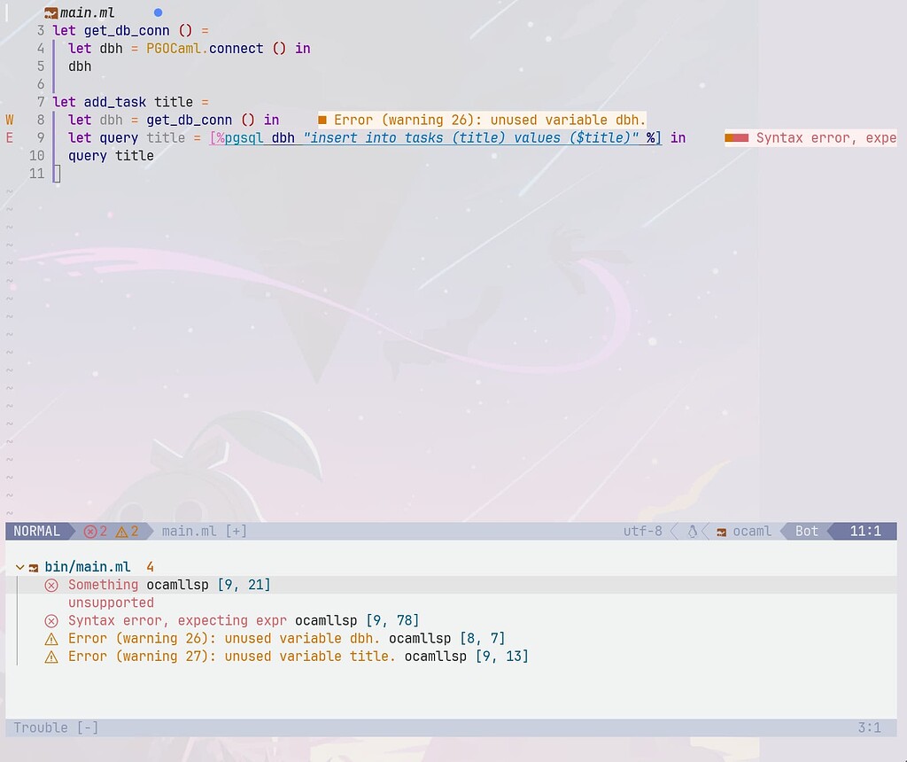Click the warning triangle beside unused variable dbh
Screen dimensions: 907x762
pyautogui.click(x=50, y=638)
